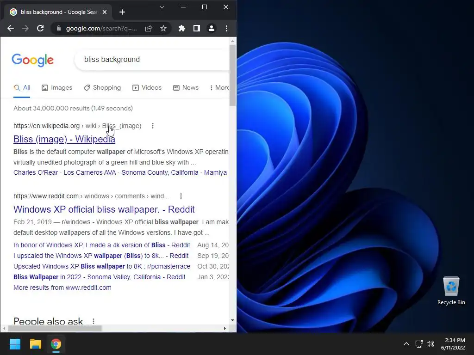Click the horizontal scrollbar thumb

[55, 328]
